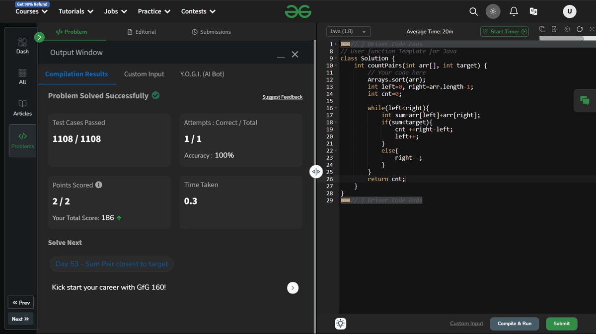Screen dimensions: 596x334
Task: Open the Y.O.G.I. (AI Bot) tab
Action: tap(202, 74)
